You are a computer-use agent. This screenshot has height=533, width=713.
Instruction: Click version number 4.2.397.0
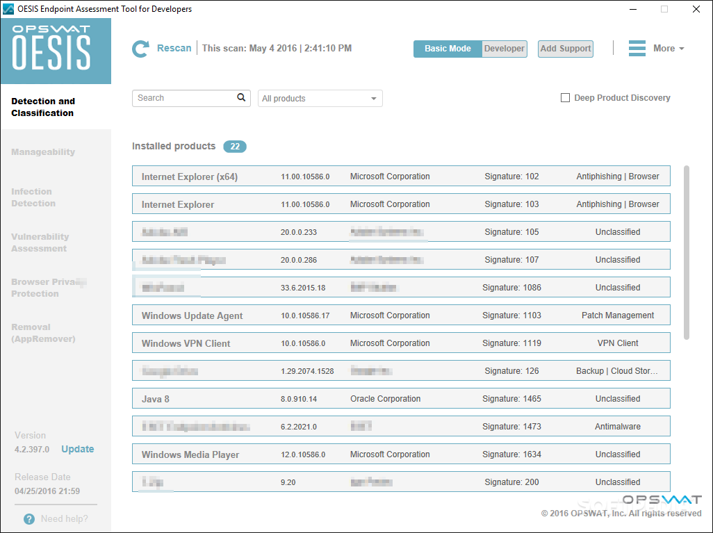tap(32, 450)
